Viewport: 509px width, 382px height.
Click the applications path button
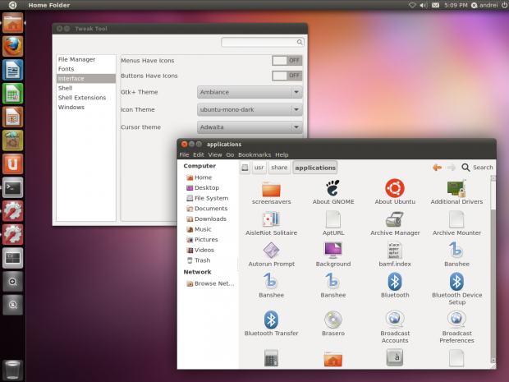point(315,168)
